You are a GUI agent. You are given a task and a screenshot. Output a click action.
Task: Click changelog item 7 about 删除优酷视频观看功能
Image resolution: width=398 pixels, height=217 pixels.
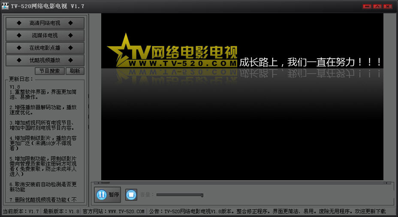point(43,199)
